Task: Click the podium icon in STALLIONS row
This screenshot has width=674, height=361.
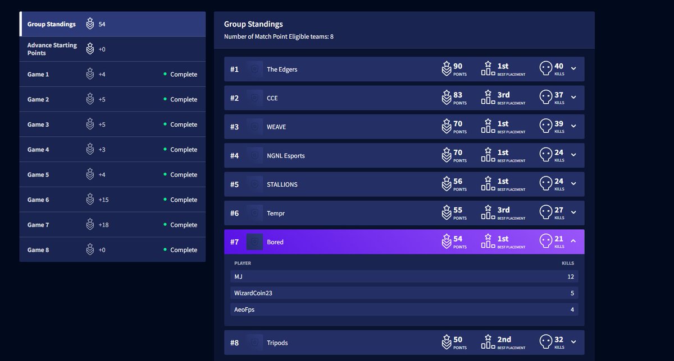Action: pyautogui.click(x=488, y=184)
